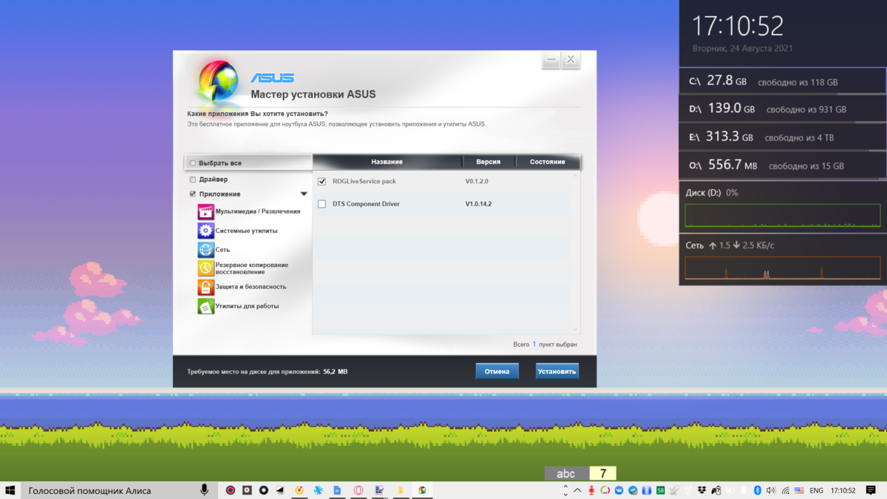Open the Windows Start menu
887x499 pixels.
[10, 490]
